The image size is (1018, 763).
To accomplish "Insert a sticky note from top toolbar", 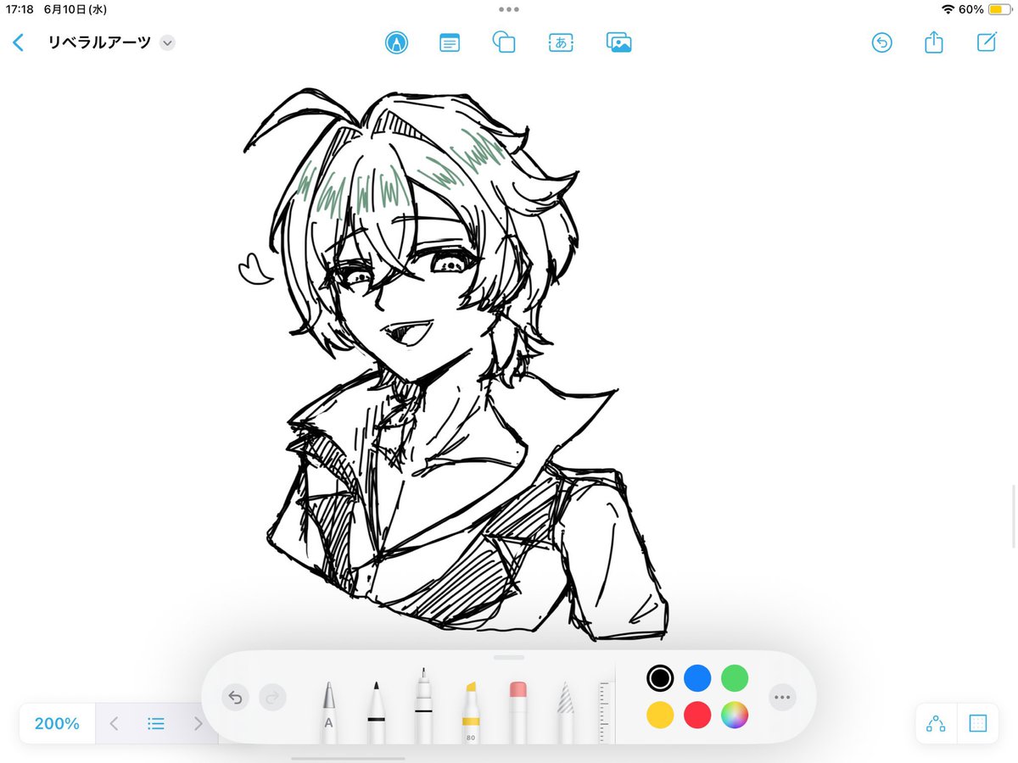I will click(x=450, y=42).
